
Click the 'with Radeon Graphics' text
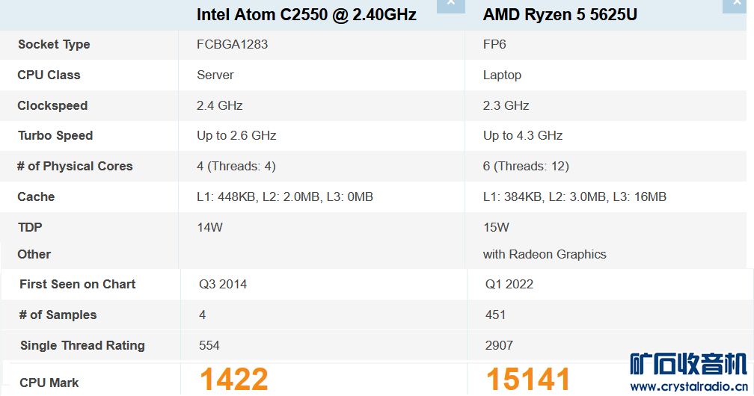(545, 254)
